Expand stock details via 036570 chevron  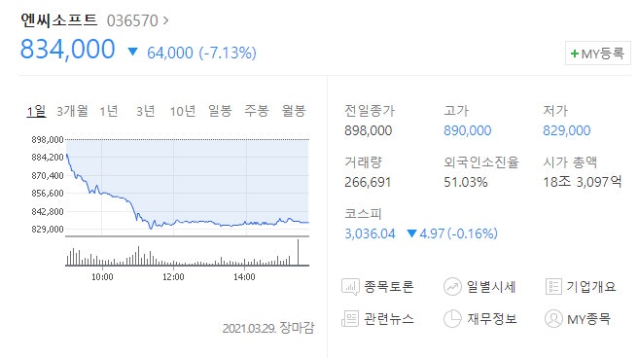tap(165, 19)
